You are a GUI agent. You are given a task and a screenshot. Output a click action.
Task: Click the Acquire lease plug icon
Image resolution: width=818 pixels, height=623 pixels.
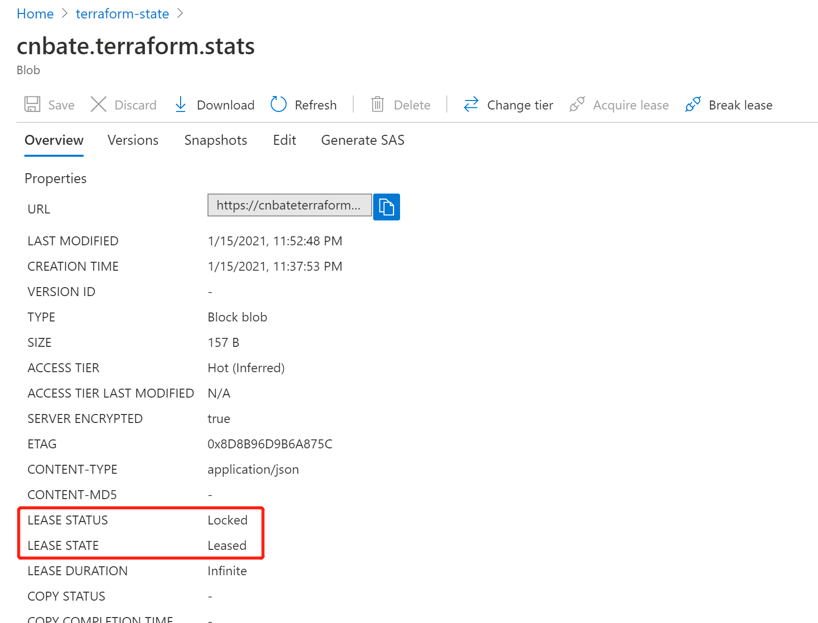pyautogui.click(x=577, y=104)
